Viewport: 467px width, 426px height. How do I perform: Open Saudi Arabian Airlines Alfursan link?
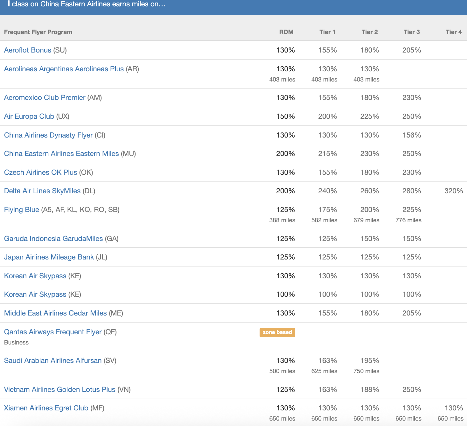[x=53, y=361]
